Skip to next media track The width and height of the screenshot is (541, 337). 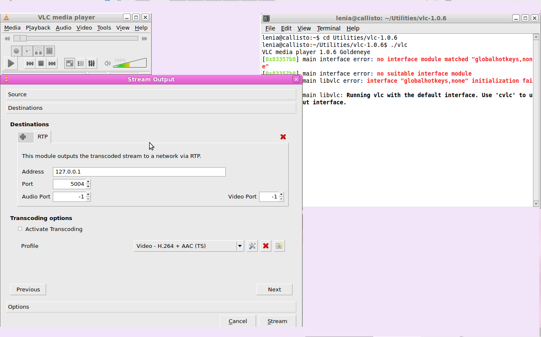pyautogui.click(x=52, y=63)
